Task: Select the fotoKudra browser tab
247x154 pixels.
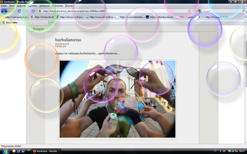Action: coord(24,23)
